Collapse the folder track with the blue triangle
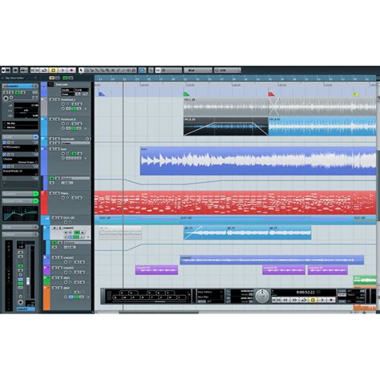Viewport: 380px width, 380px height. coord(43,139)
